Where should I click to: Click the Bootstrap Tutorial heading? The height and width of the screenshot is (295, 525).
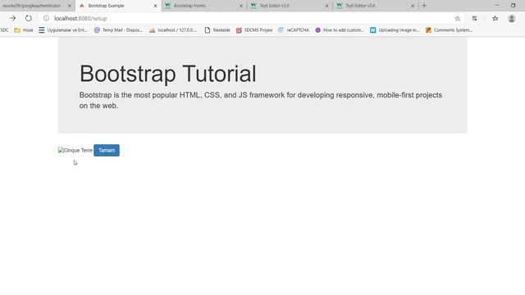pos(167,74)
